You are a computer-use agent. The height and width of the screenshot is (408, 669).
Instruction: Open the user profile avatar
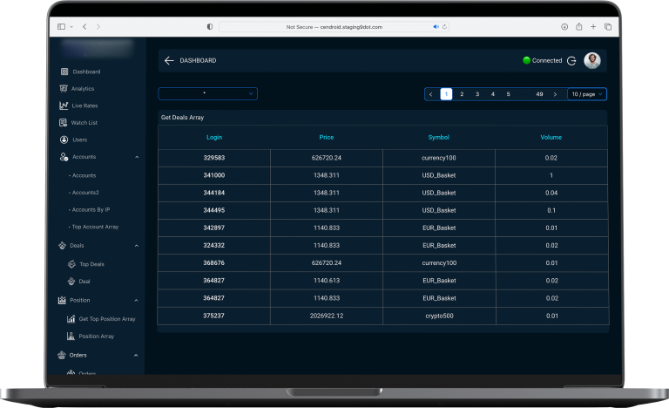[x=592, y=60]
